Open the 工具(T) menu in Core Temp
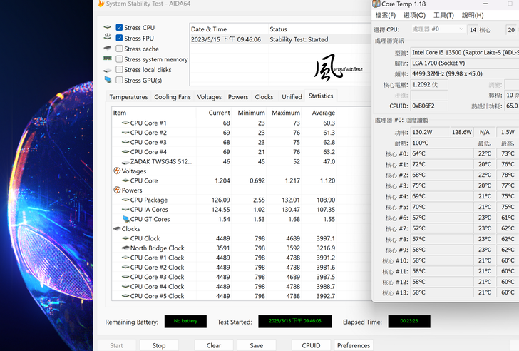Image resolution: width=519 pixels, height=351 pixels. [x=443, y=15]
